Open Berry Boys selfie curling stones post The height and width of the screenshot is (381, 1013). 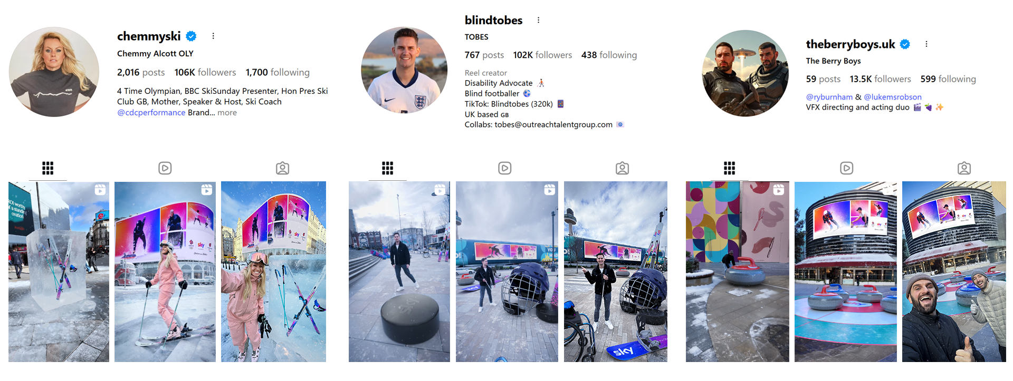click(x=954, y=272)
